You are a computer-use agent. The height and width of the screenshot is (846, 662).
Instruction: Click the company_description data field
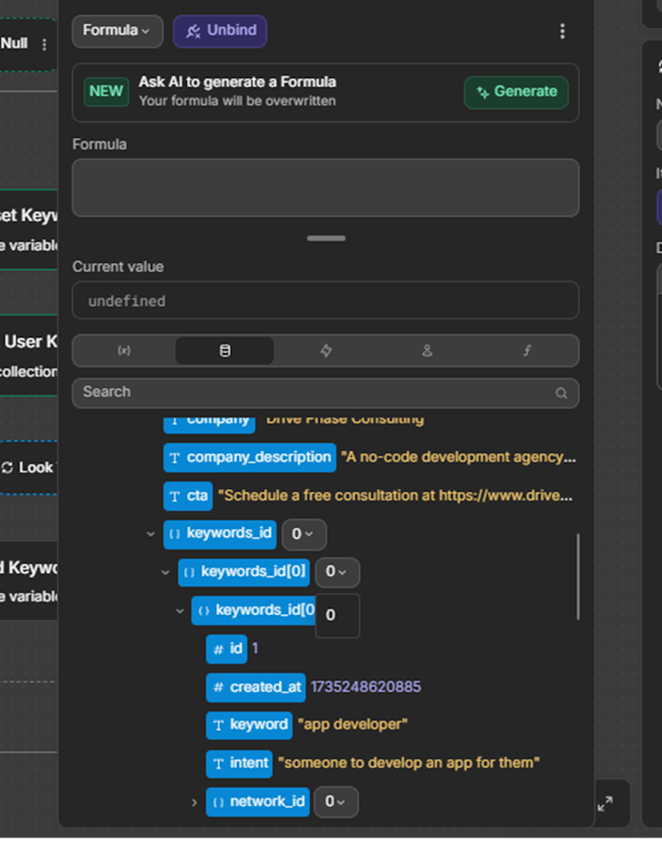tap(249, 457)
